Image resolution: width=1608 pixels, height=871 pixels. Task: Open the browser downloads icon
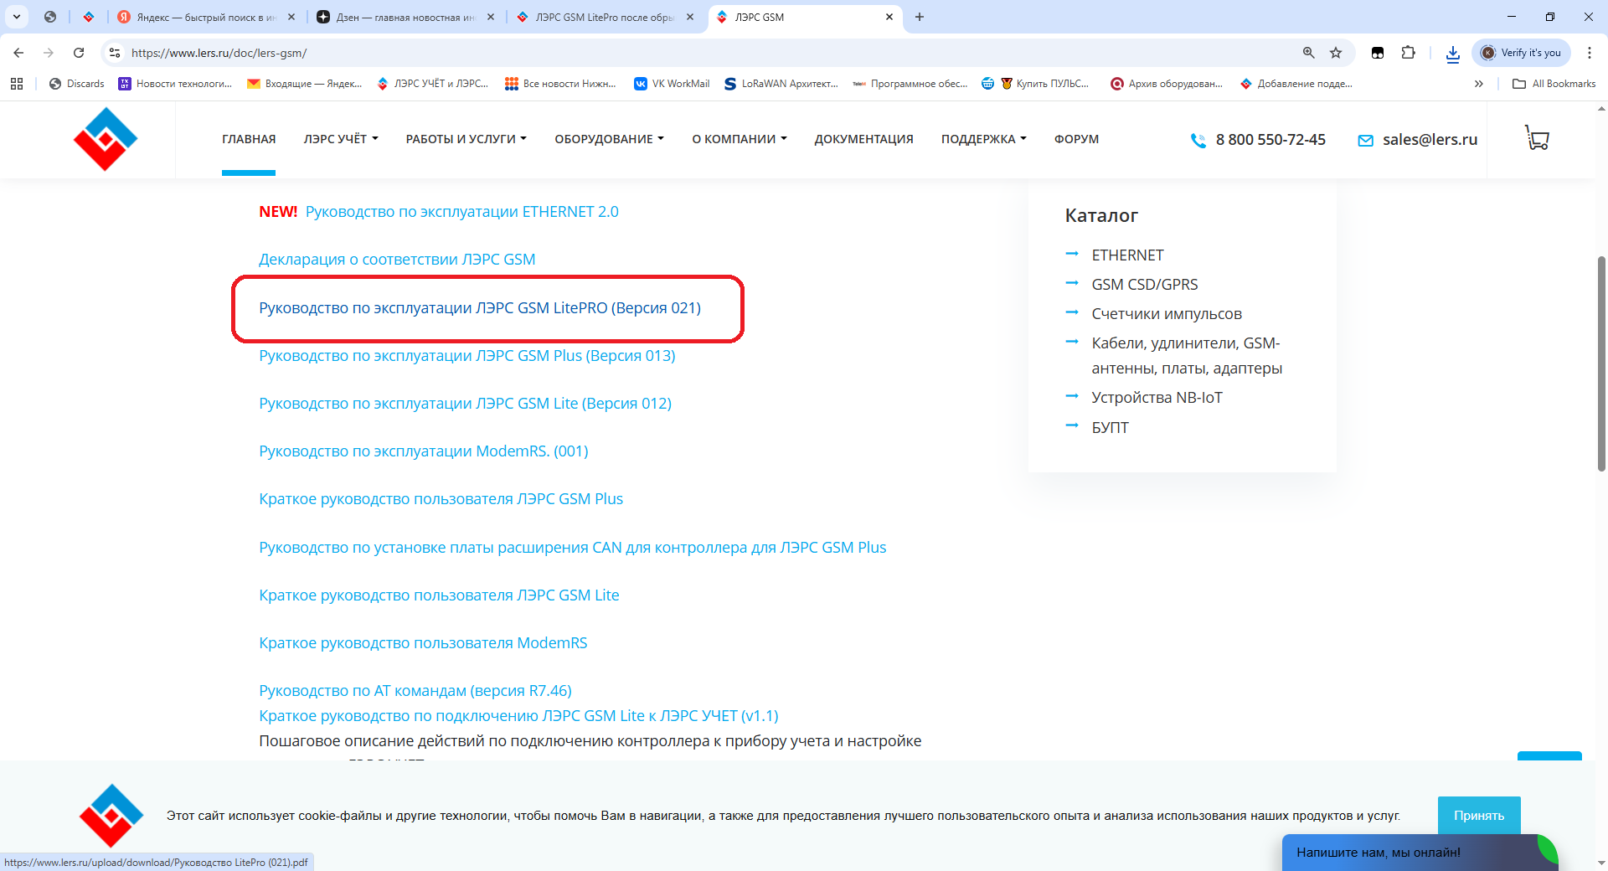tap(1452, 53)
